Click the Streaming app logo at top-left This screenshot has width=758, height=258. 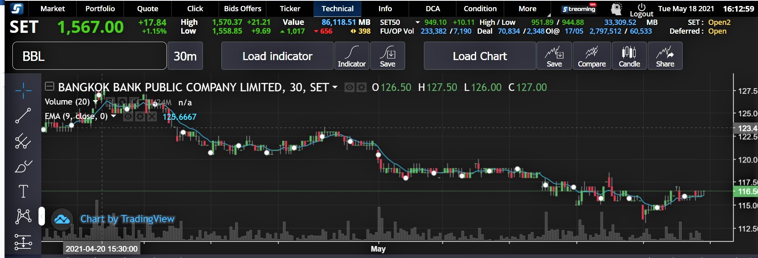click(17, 8)
